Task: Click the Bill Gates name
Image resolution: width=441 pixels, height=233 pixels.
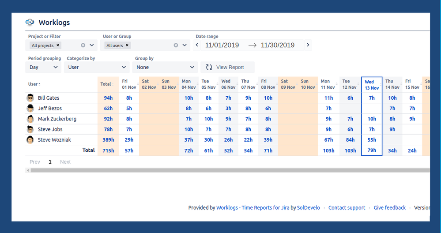Action: [49, 98]
